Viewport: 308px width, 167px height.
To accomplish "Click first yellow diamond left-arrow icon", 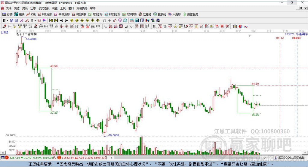I will 72,20.
